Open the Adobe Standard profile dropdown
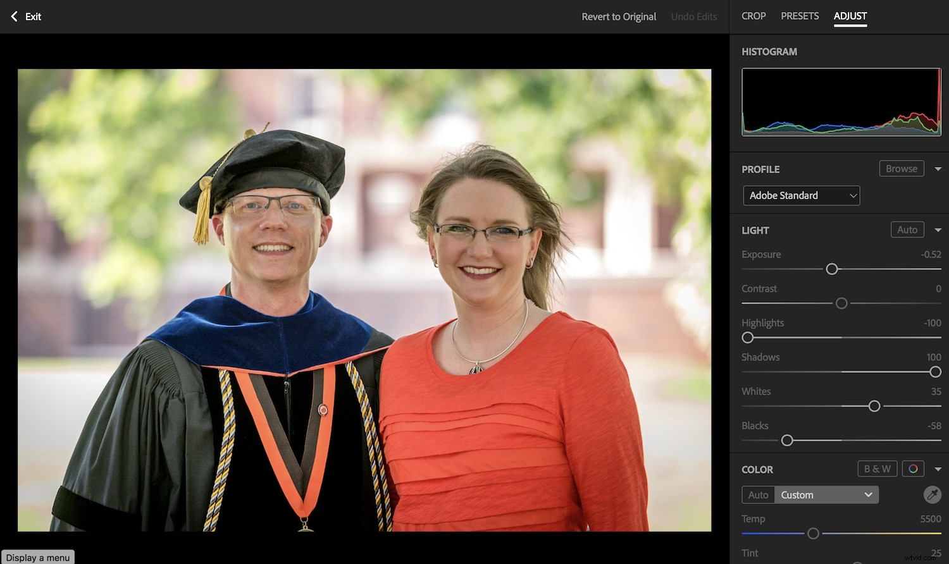 pyautogui.click(x=801, y=195)
